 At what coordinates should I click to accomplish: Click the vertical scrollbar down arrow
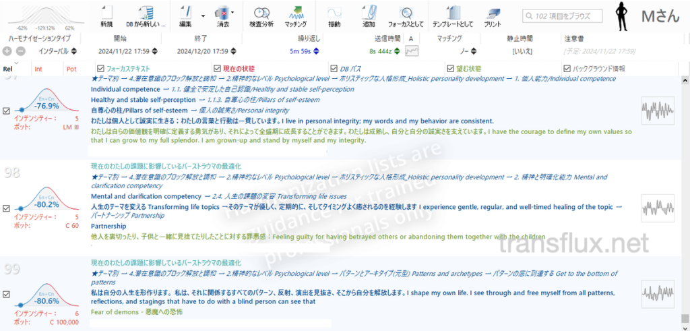tap(685, 327)
